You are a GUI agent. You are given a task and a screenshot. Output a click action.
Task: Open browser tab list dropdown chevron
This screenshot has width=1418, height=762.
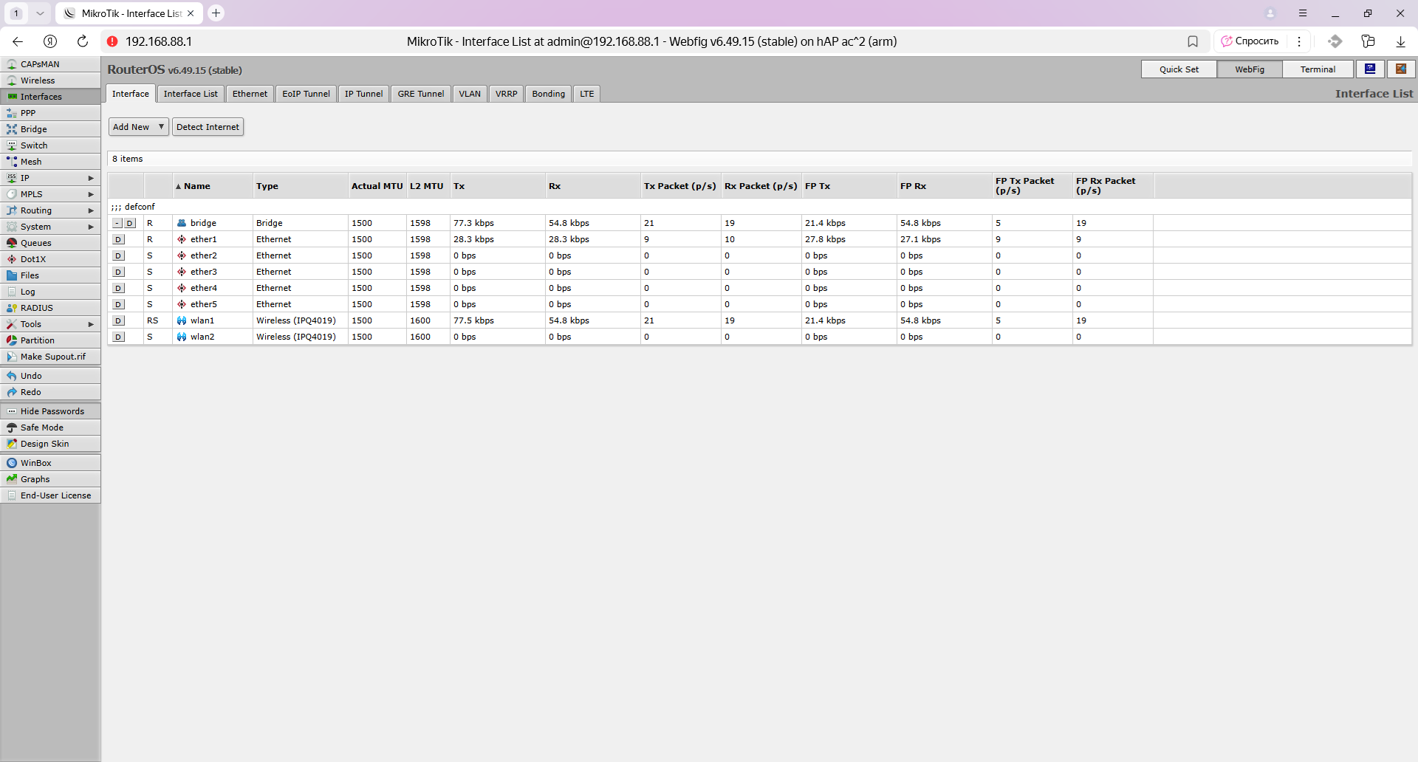click(x=40, y=13)
